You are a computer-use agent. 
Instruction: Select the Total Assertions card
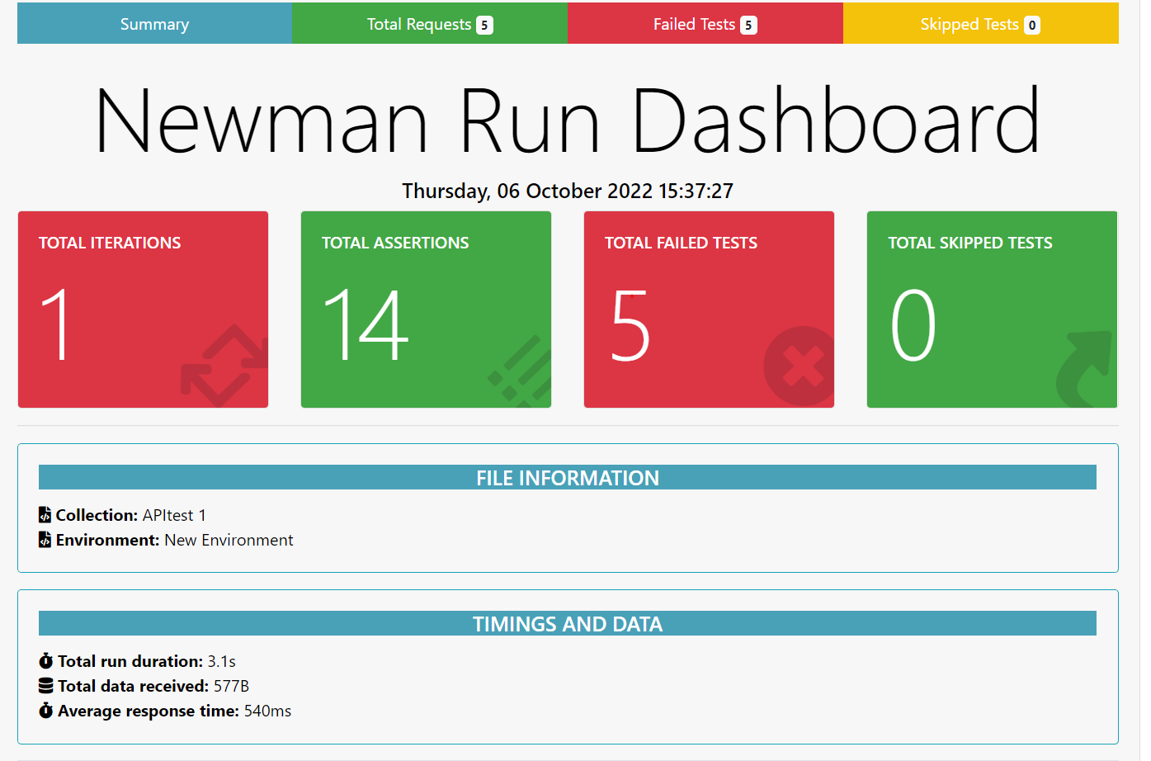[x=426, y=310]
